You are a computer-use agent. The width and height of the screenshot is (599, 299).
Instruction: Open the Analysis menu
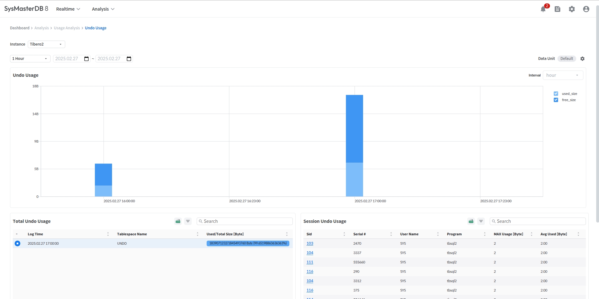[x=103, y=9]
